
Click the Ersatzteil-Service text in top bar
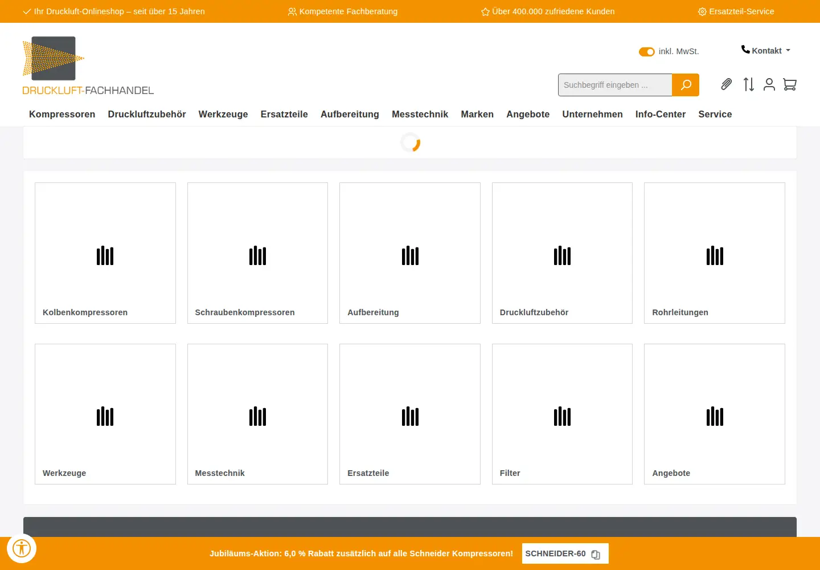[741, 11]
